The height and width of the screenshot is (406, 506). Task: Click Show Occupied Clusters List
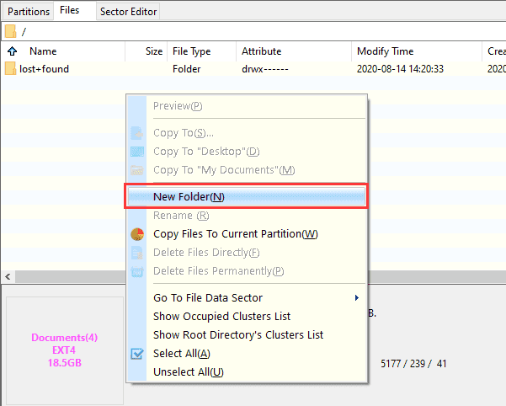(222, 316)
